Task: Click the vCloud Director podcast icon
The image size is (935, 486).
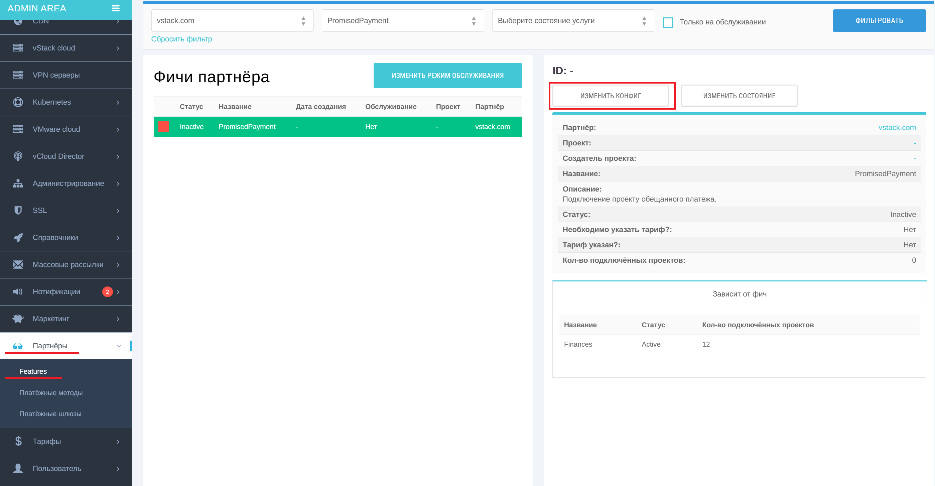Action: point(18,156)
